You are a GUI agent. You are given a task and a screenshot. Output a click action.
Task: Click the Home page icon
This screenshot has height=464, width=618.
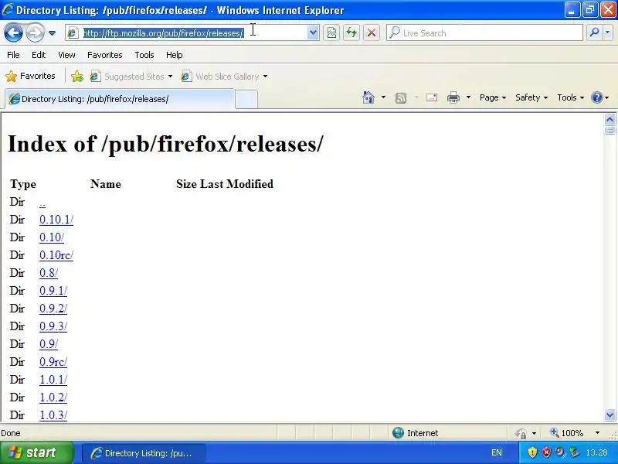pyautogui.click(x=368, y=97)
